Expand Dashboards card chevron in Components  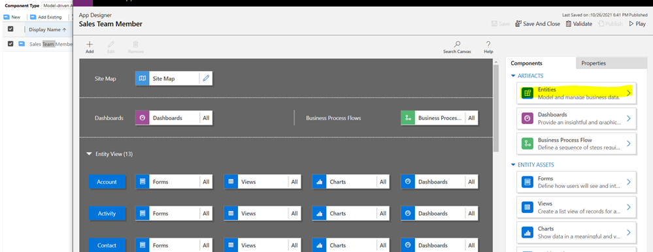click(x=629, y=119)
